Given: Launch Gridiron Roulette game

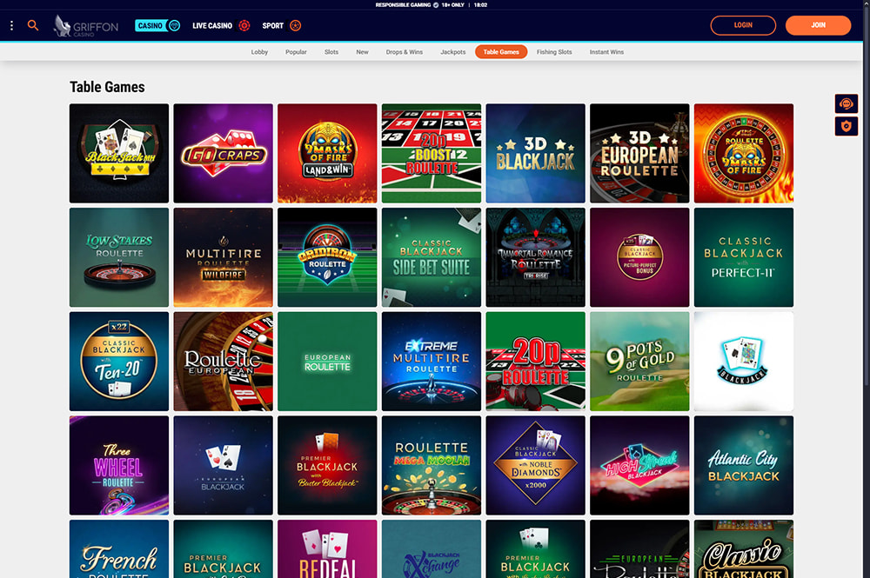Looking at the screenshot, I should pyautogui.click(x=327, y=257).
